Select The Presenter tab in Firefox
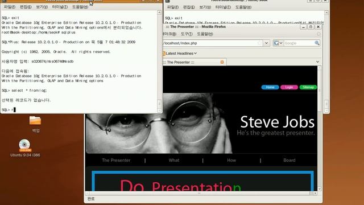This screenshot has height=205, width=364. [x=194, y=62]
